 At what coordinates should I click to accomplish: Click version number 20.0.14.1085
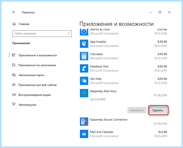(98, 99)
